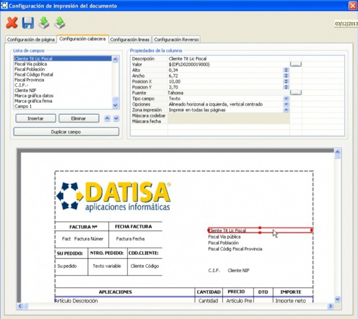Click the Eliminar button
This screenshot has width=358, height=319.
tap(79, 118)
